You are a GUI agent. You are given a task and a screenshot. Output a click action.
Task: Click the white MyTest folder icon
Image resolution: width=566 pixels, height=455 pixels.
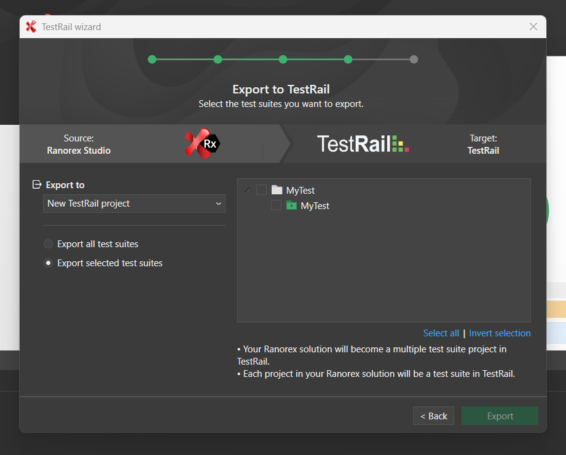[x=277, y=190]
